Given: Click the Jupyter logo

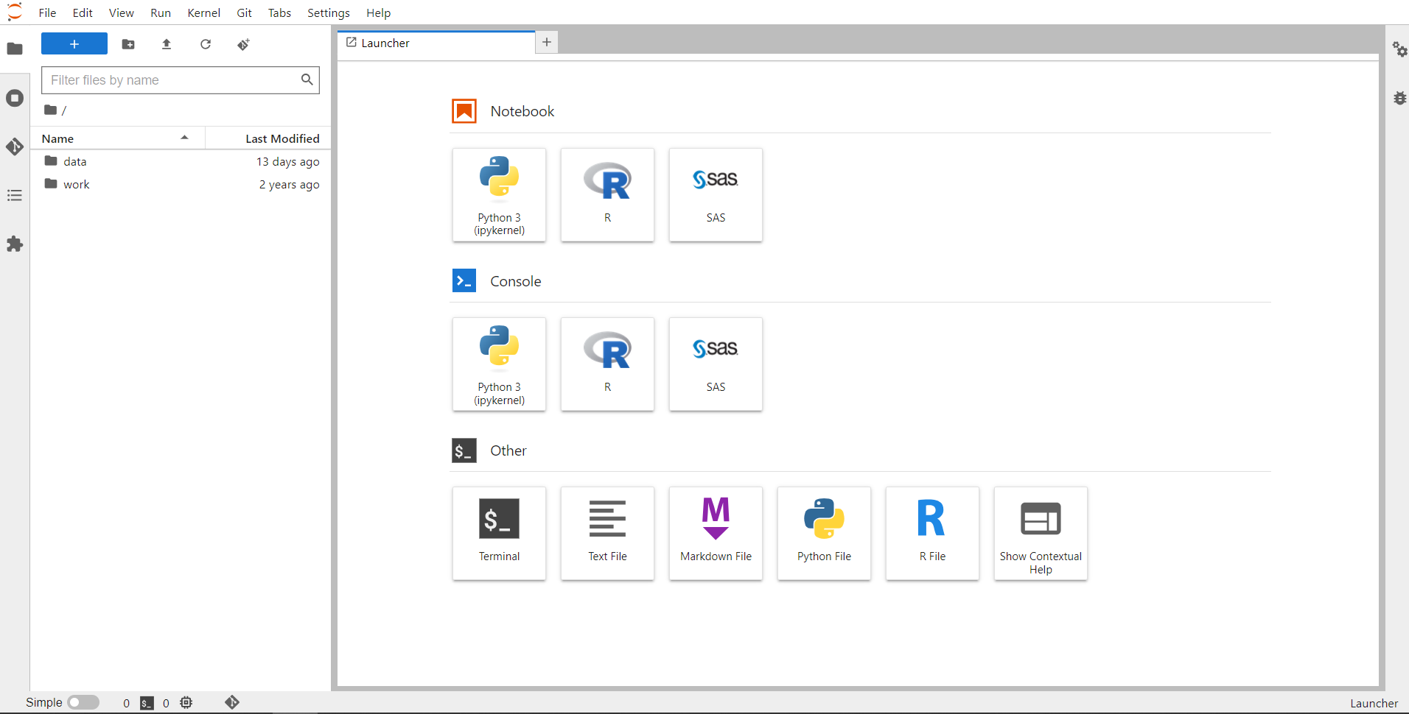Looking at the screenshot, I should click(15, 12).
